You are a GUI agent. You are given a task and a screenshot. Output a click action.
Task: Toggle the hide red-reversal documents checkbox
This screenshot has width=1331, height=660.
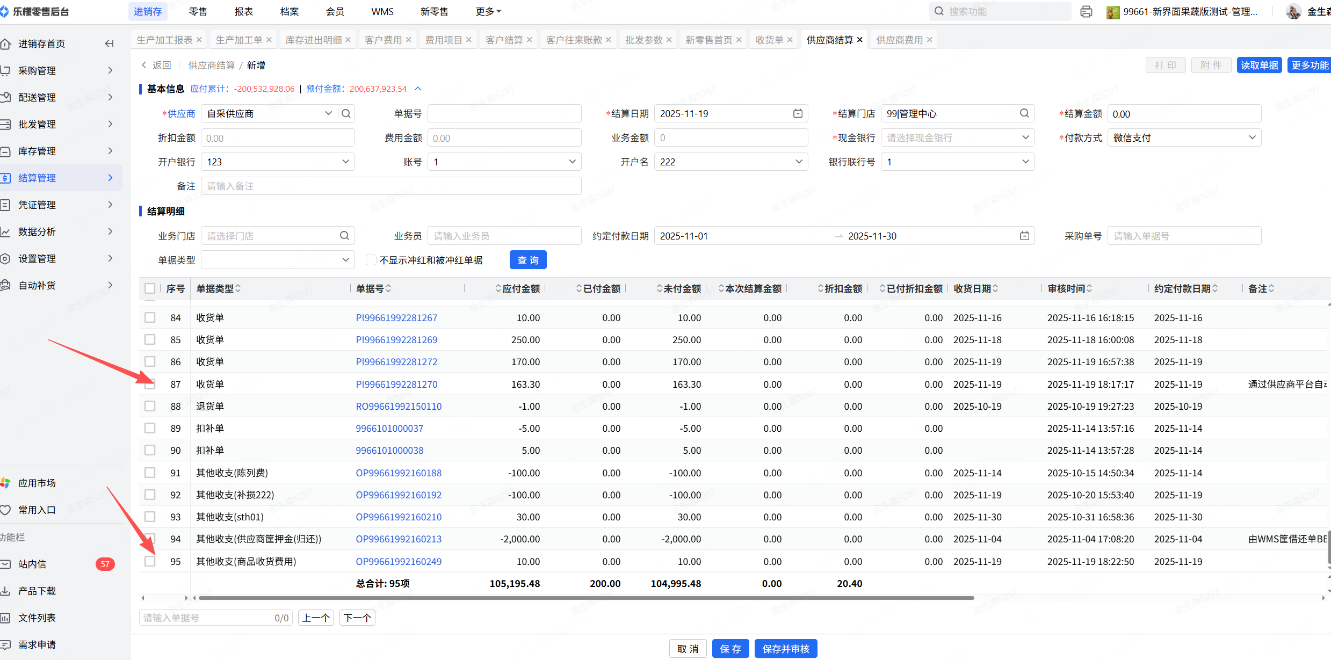coord(371,260)
